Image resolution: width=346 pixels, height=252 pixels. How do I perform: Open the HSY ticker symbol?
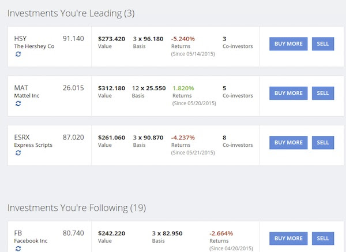point(20,39)
